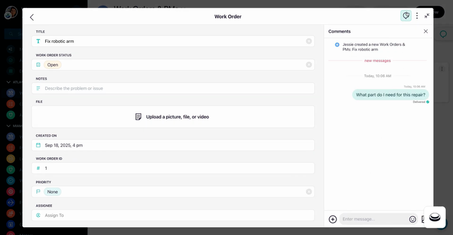Click the Notes description field

[x=173, y=88]
